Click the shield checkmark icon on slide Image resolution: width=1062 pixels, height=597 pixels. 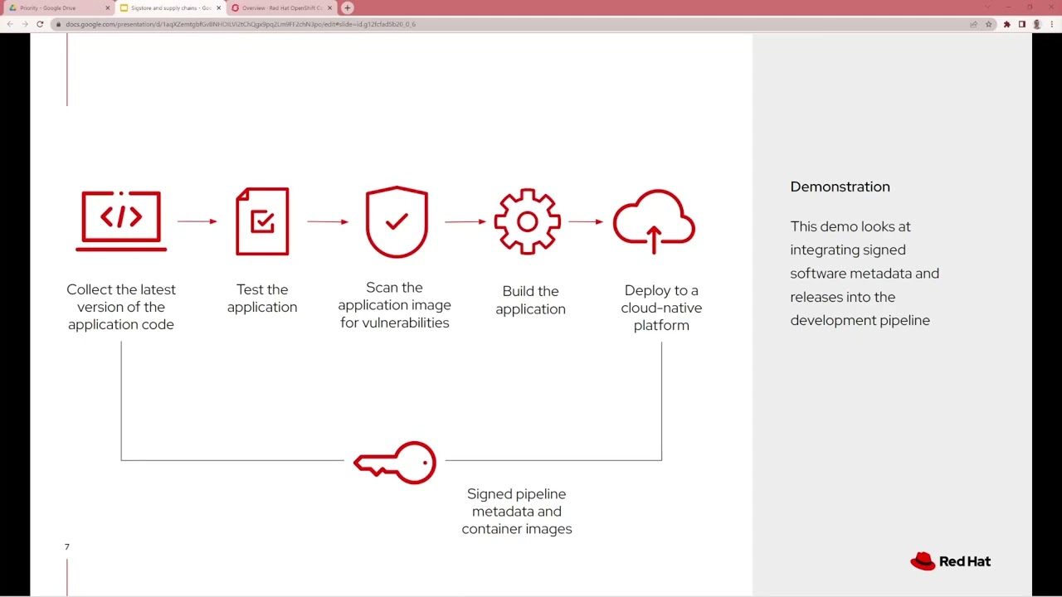pyautogui.click(x=397, y=221)
